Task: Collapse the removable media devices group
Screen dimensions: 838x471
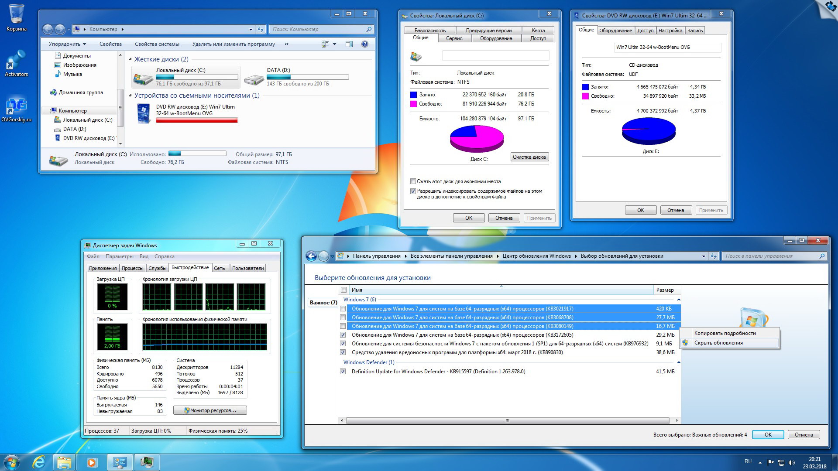Action: 130,96
